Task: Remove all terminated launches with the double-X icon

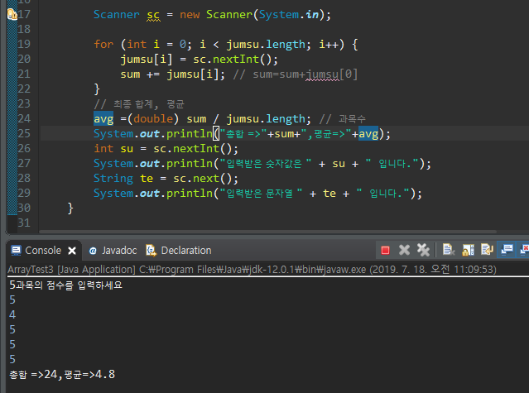Action: pos(423,250)
